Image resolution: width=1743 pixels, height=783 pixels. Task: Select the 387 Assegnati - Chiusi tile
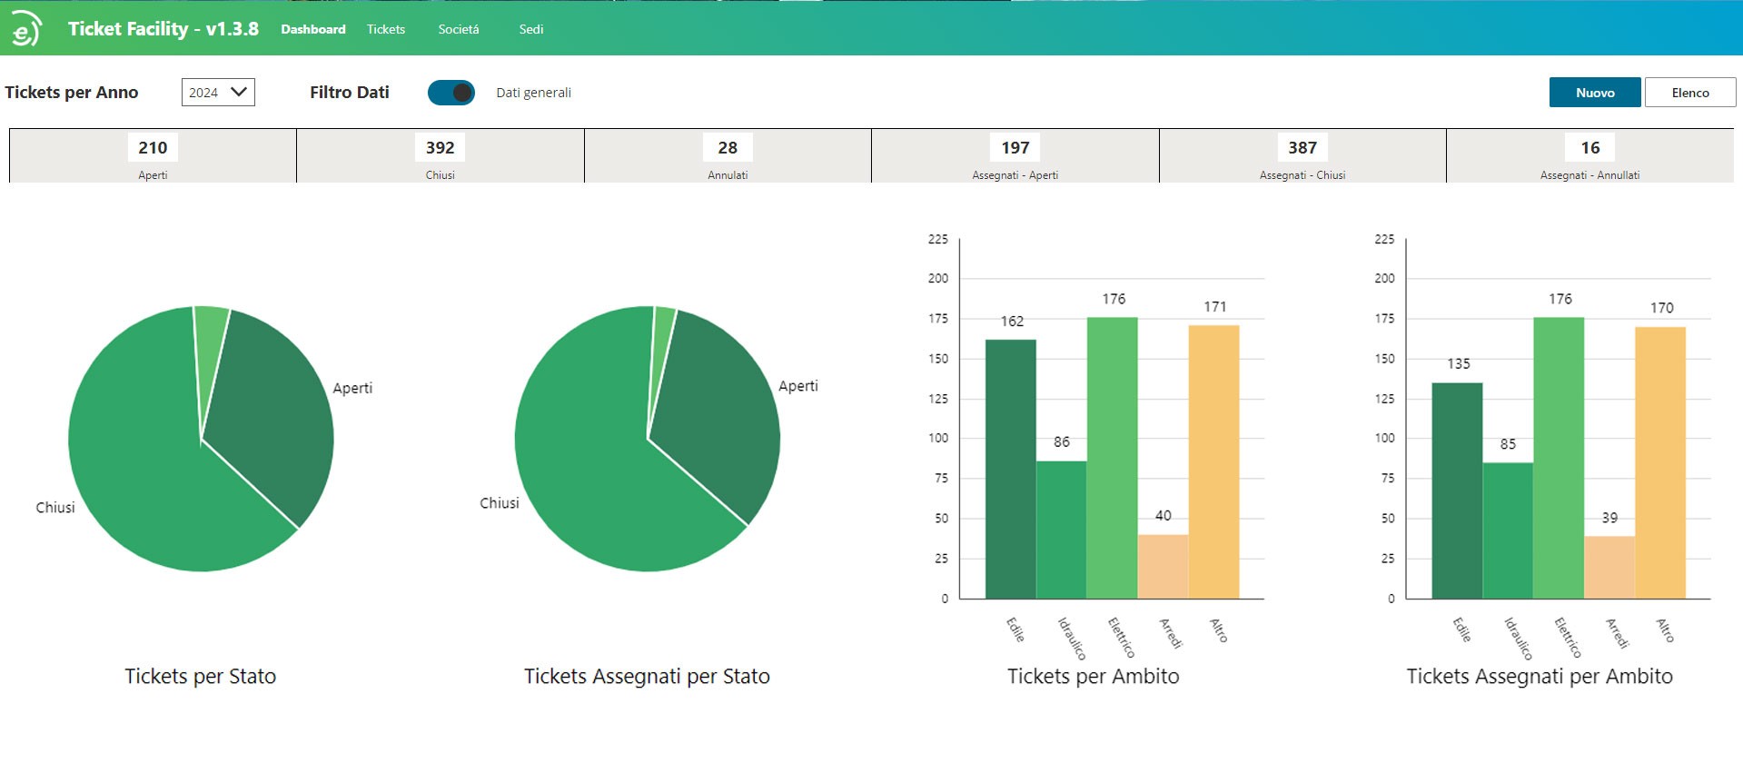[1302, 156]
